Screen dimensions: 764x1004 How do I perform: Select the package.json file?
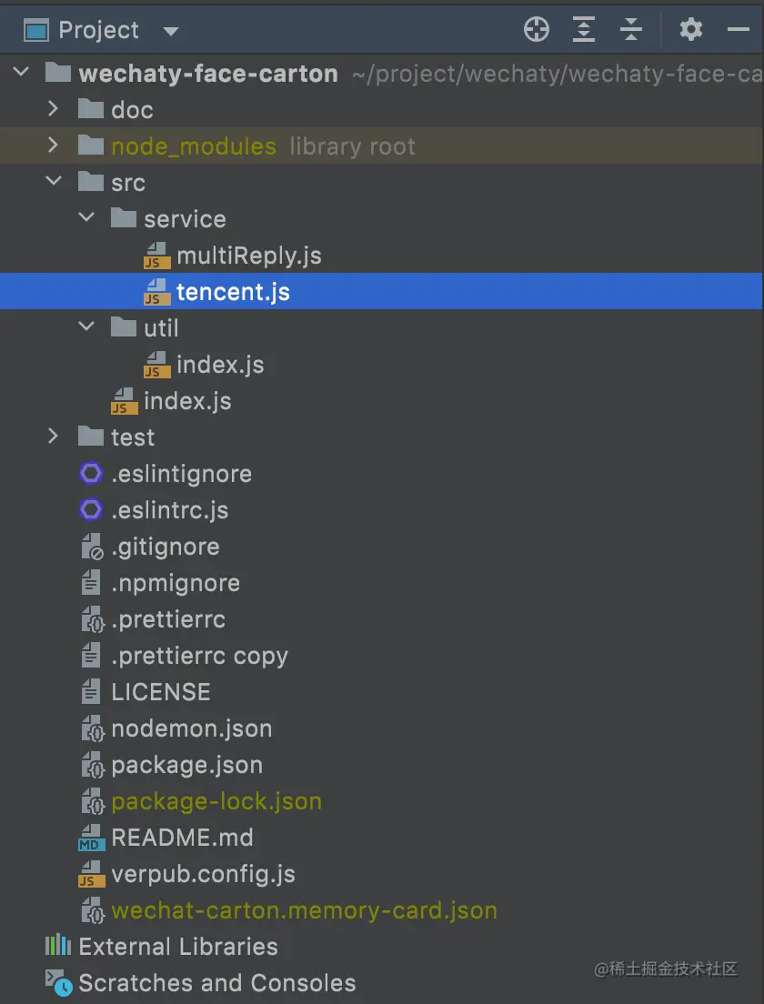click(186, 765)
